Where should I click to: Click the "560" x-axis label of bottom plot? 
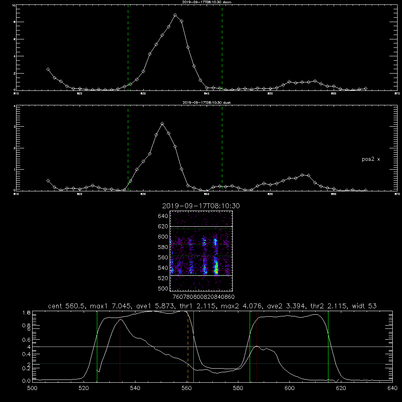click(187, 388)
